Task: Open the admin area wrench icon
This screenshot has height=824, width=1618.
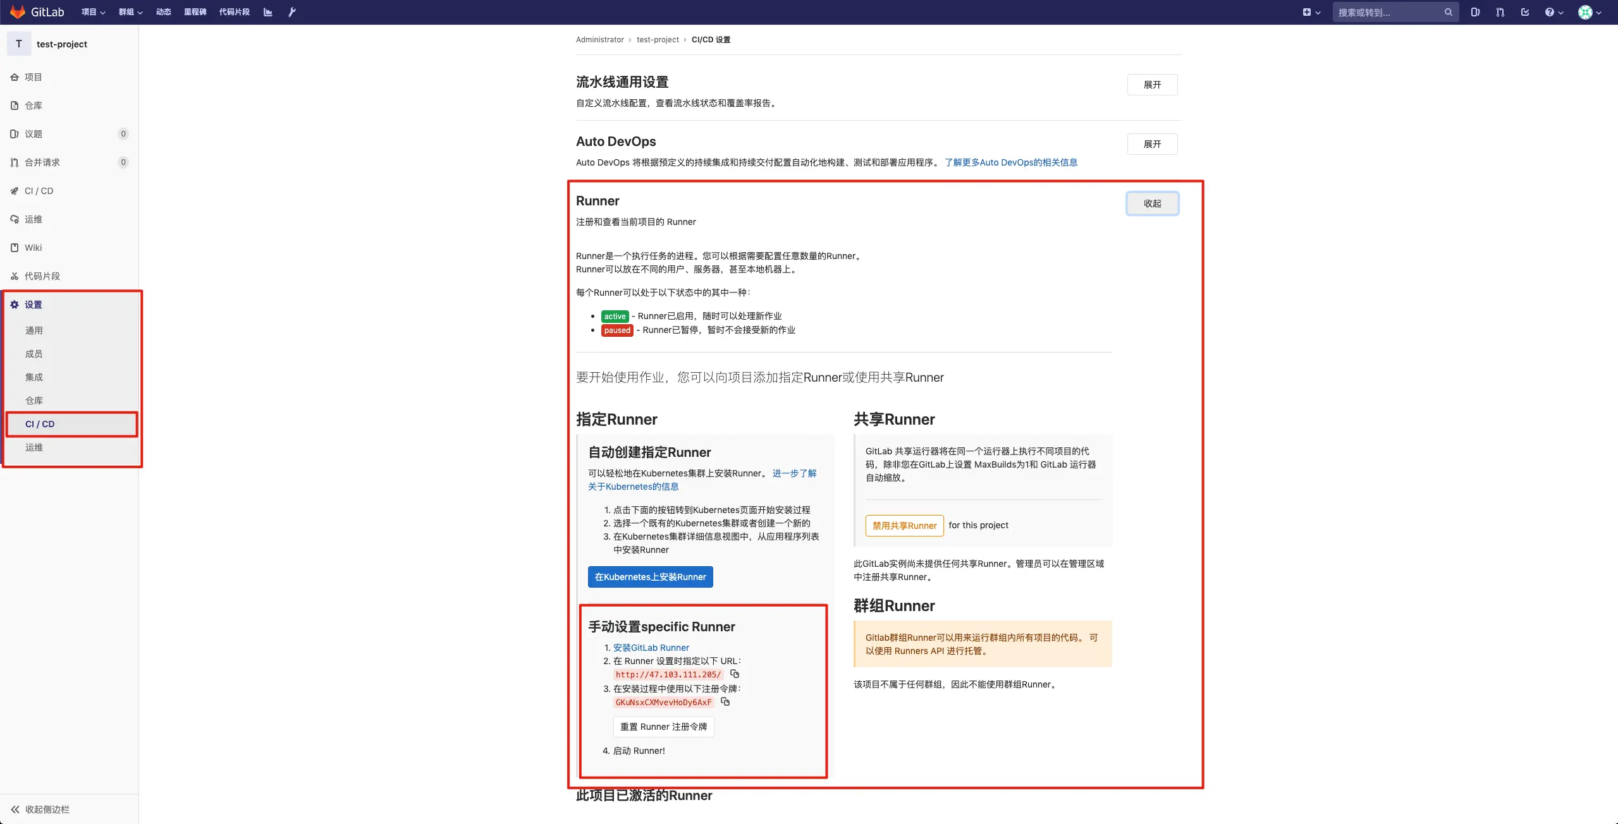Action: click(292, 12)
